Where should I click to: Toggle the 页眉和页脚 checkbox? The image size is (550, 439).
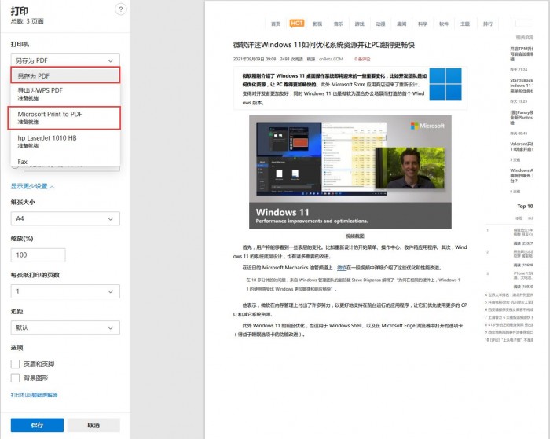(16, 364)
